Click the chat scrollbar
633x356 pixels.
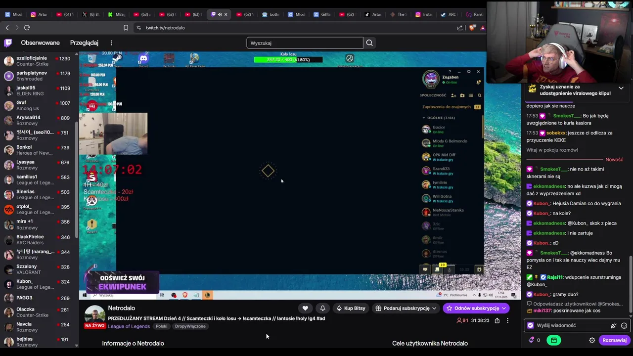pyautogui.click(x=631, y=284)
